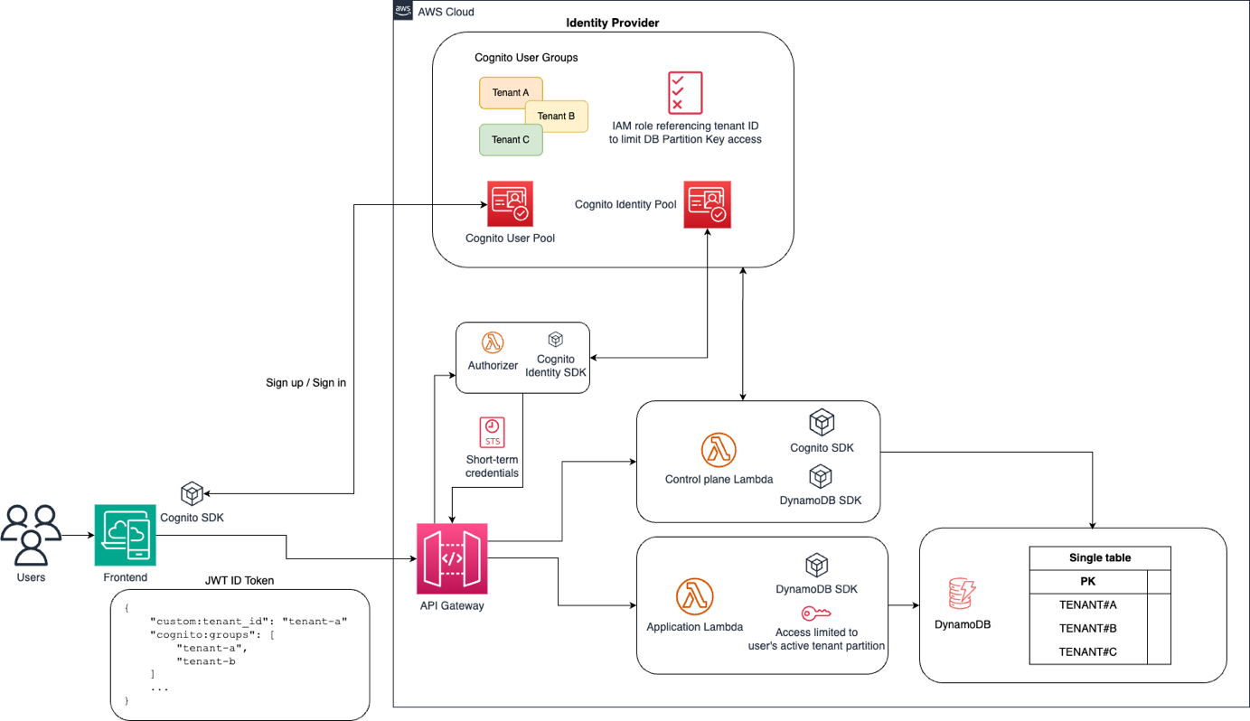Click the "Single table" header cell
This screenshot has height=721, width=1250.
pos(1100,557)
